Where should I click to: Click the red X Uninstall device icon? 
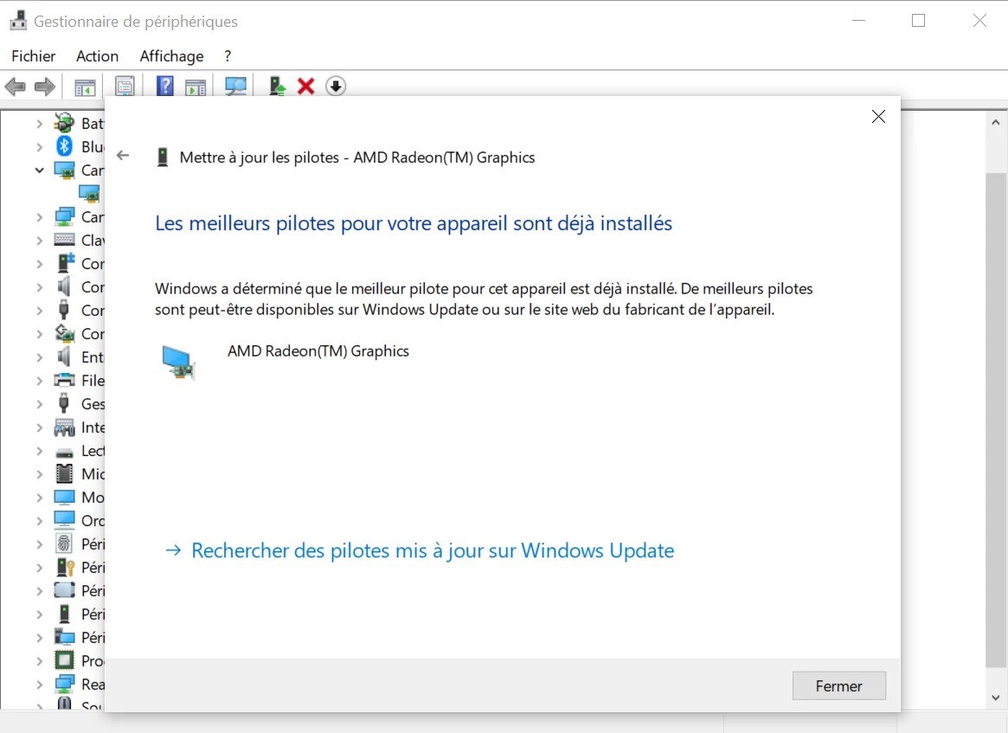click(x=306, y=87)
